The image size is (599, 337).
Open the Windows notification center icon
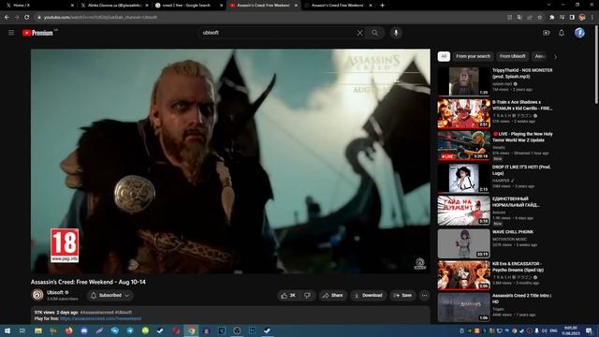pos(589,330)
